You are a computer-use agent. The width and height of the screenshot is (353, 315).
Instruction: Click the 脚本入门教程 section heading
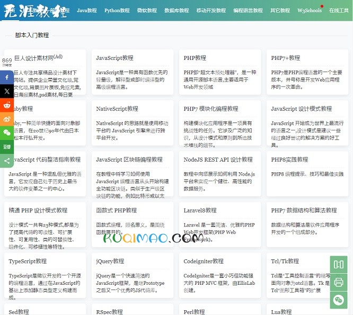(x=32, y=35)
